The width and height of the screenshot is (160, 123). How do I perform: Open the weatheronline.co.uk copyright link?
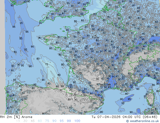143,121
